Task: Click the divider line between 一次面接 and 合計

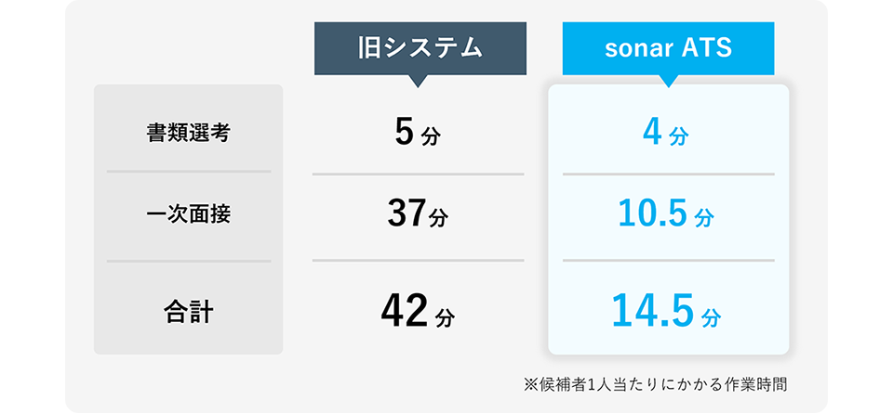Action: coord(188,261)
